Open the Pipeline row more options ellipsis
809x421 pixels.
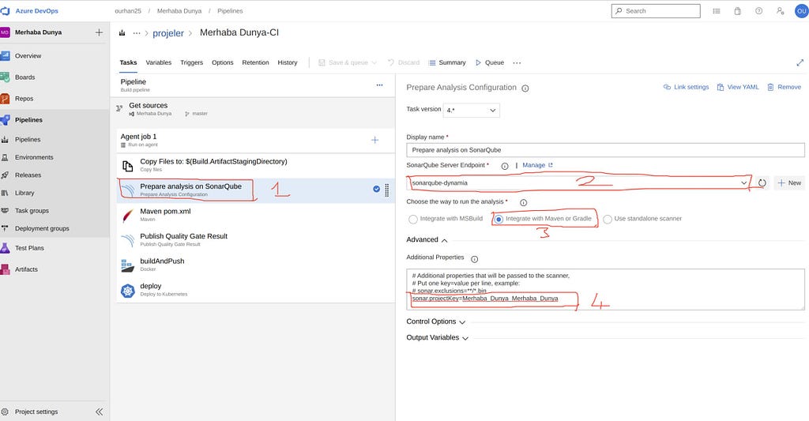(380, 85)
